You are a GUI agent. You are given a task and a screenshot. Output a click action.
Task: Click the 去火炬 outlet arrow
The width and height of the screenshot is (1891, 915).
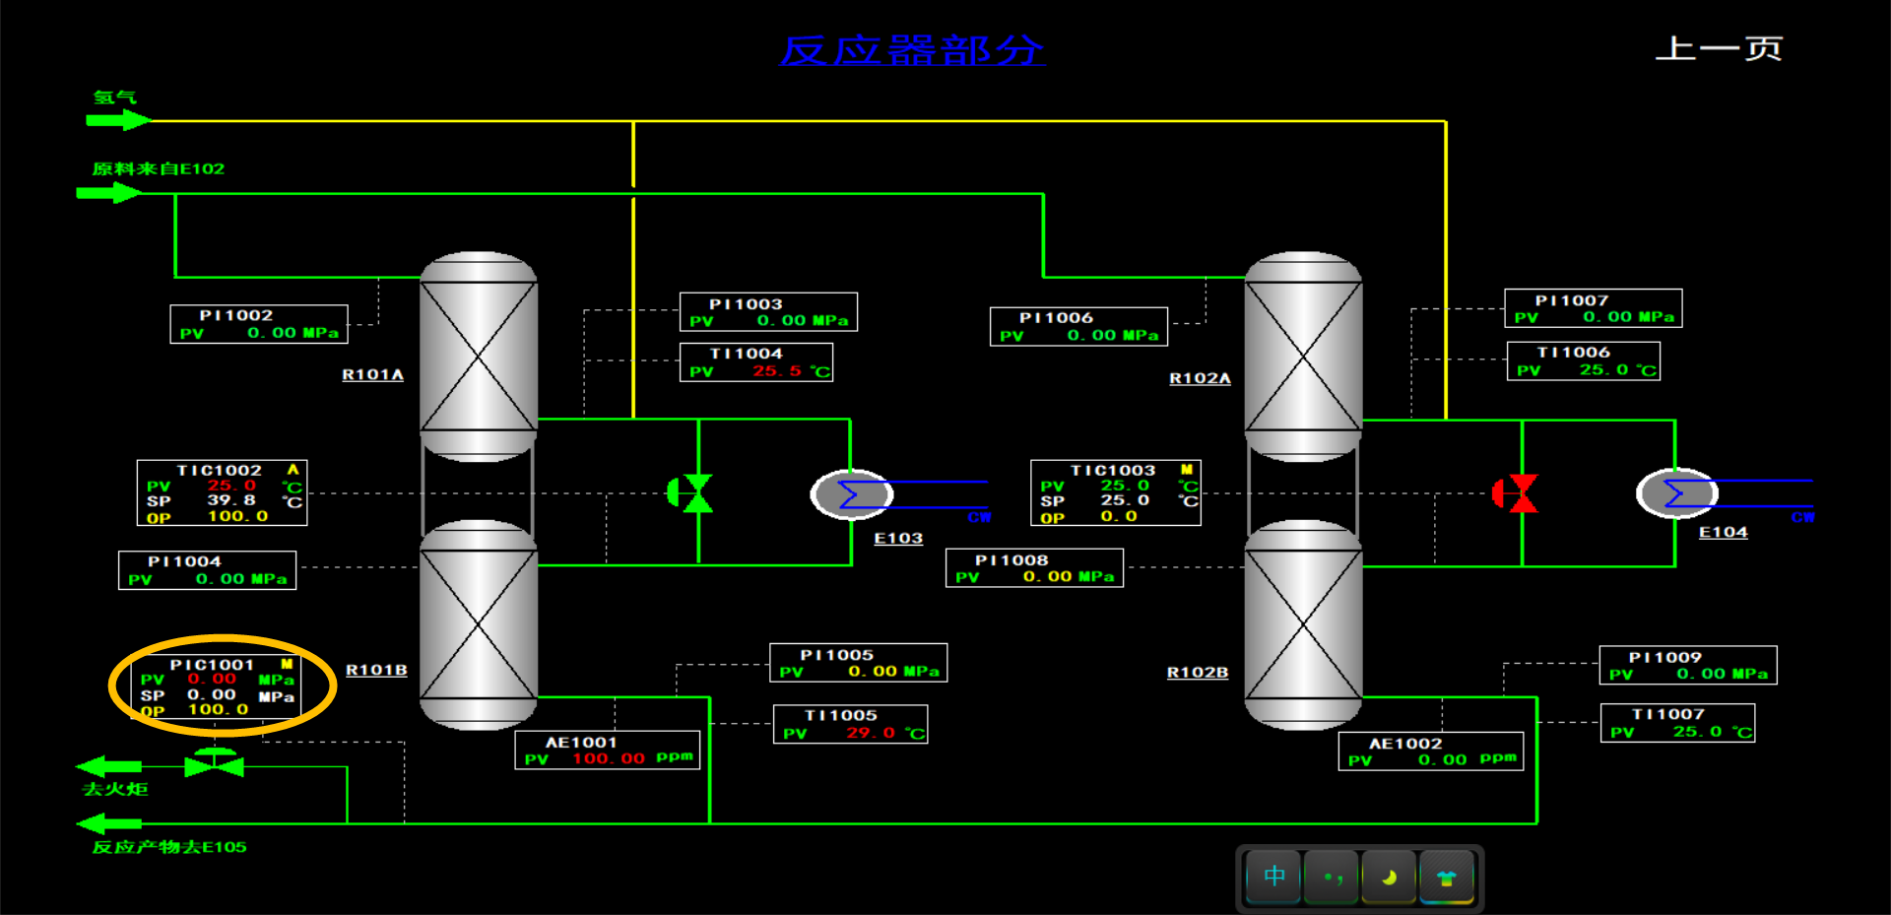click(108, 766)
